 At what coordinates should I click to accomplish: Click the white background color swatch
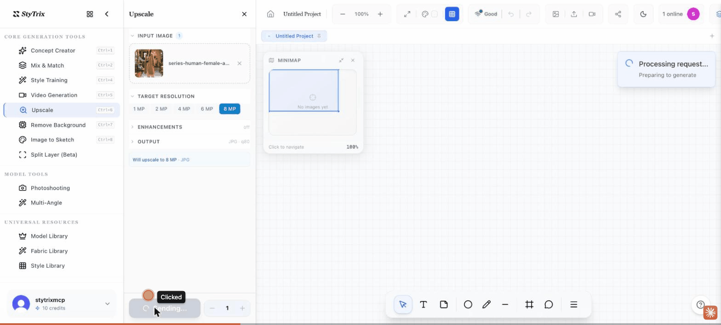pyautogui.click(x=435, y=14)
